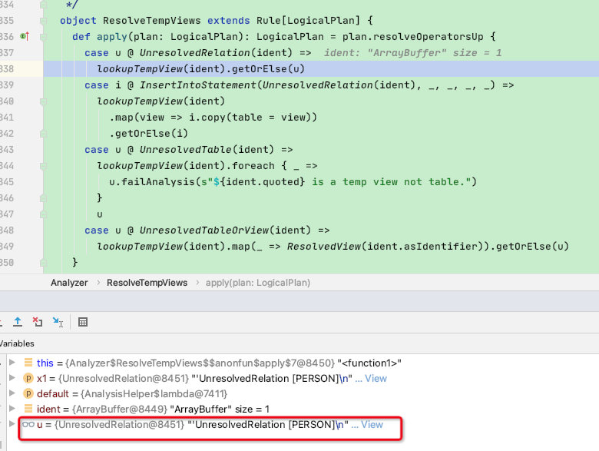Click the orange P icon beside default
Image resolution: width=599 pixels, height=451 pixels.
pos(28,393)
